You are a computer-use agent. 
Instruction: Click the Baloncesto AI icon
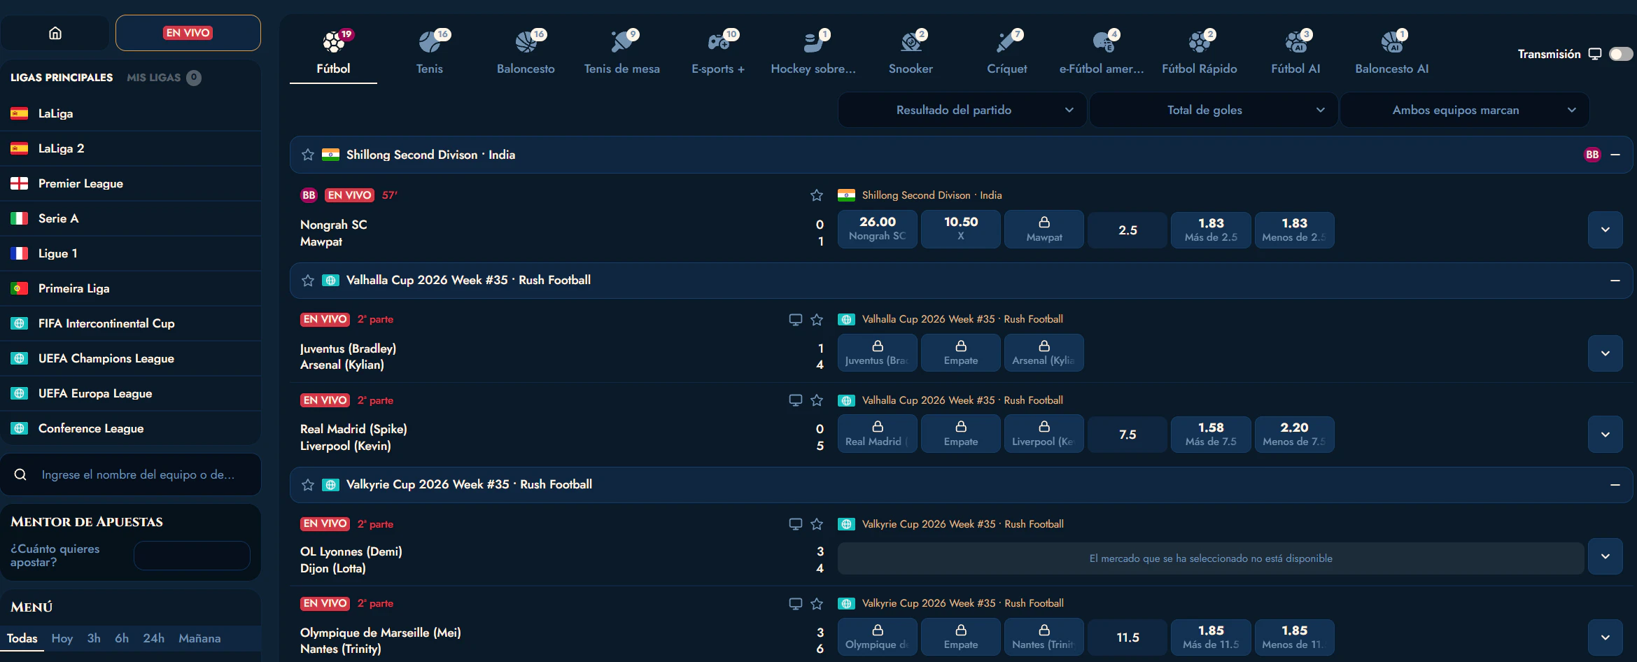coord(1391,42)
